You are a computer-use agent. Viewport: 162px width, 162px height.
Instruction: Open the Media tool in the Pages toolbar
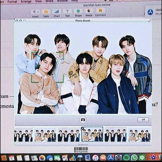[x=89, y=13]
